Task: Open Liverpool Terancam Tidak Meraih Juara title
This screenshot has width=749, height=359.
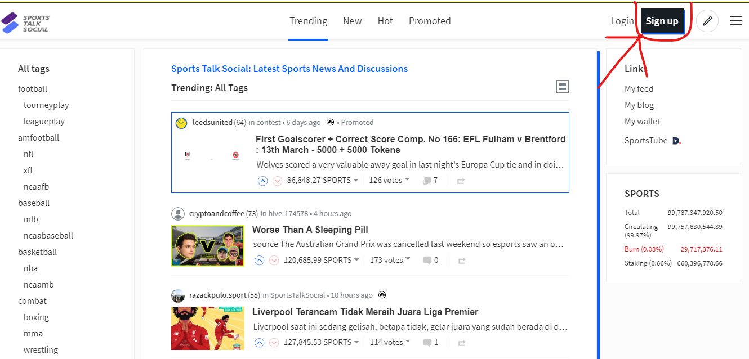Action: coord(365,312)
